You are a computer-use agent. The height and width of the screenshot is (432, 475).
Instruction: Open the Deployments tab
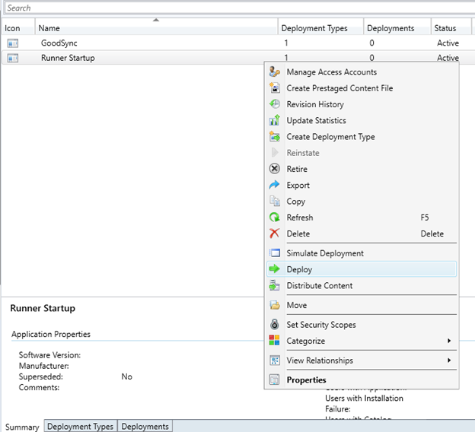pos(145,427)
